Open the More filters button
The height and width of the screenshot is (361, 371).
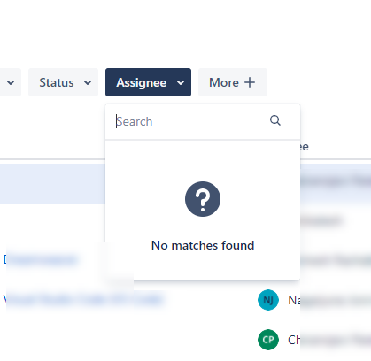tap(233, 82)
